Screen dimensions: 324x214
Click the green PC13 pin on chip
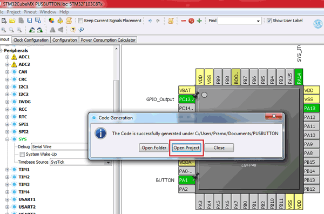click(x=187, y=99)
